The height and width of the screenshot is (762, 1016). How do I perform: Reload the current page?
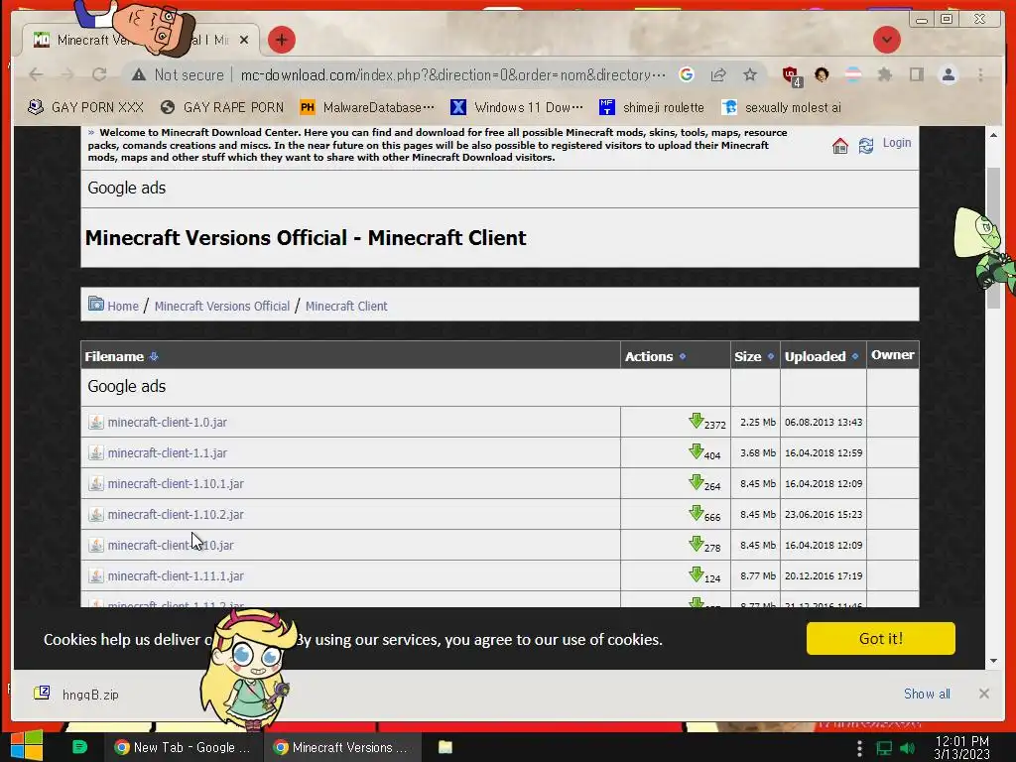tap(99, 75)
